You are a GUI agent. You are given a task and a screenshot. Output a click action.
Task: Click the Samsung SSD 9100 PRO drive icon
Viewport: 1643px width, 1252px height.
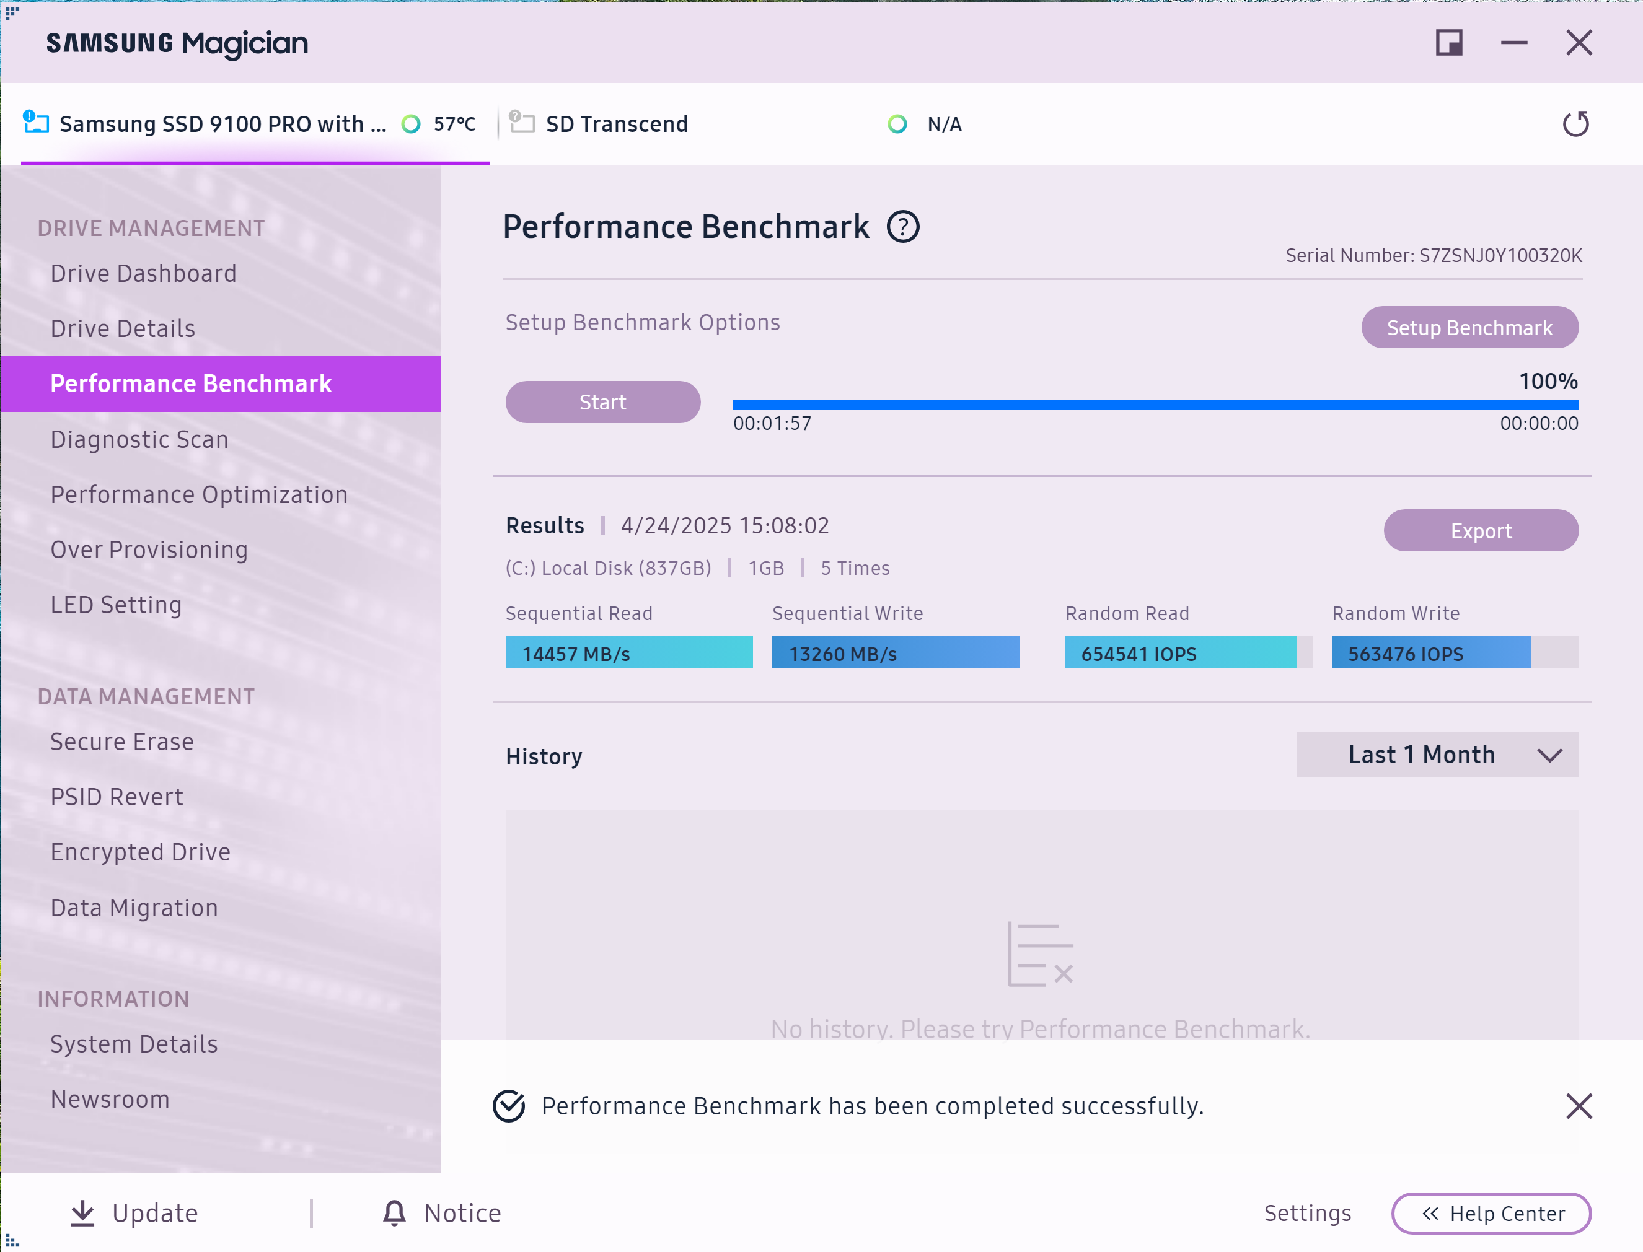click(36, 121)
